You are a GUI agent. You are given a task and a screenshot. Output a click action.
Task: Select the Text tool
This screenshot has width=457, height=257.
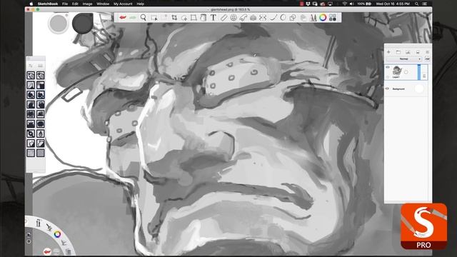[214, 17]
